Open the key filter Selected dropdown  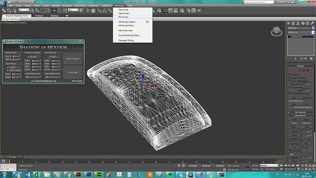(x=269, y=165)
